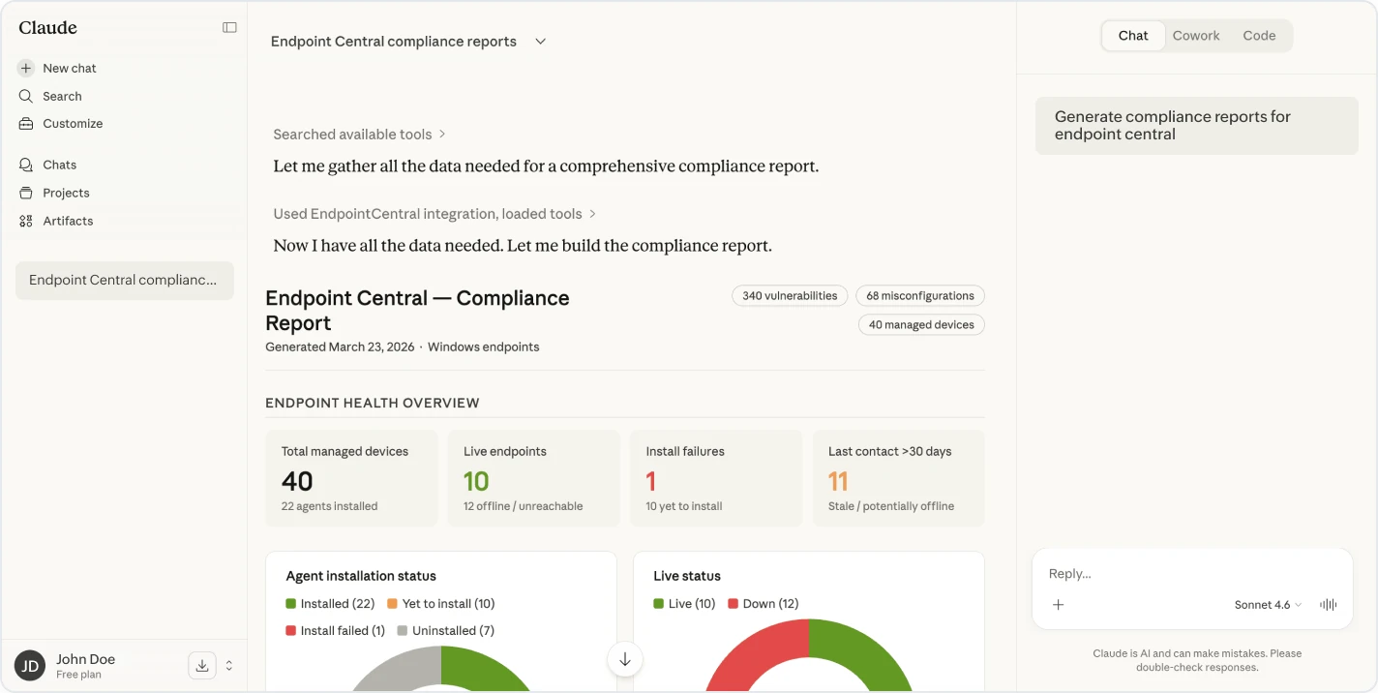Switch to the Code tab

coord(1259,36)
